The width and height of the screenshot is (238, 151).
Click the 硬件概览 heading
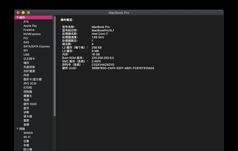(67, 20)
